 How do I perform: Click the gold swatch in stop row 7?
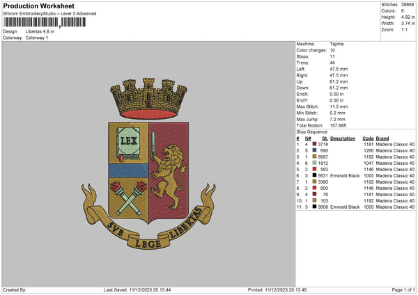tap(315, 182)
